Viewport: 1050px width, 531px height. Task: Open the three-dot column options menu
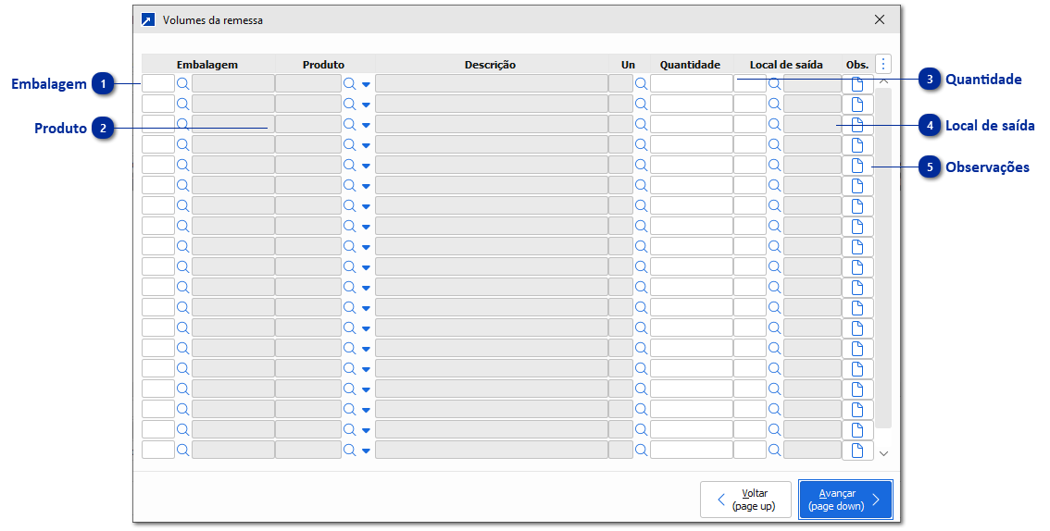click(x=883, y=64)
